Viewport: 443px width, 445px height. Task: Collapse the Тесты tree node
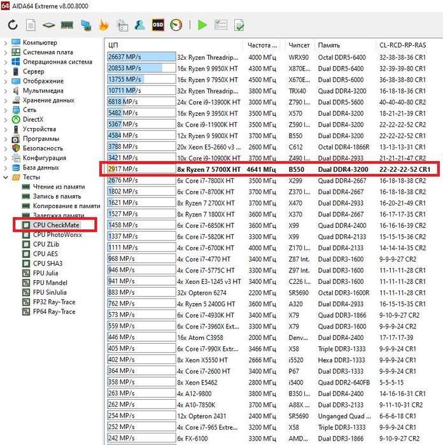click(5, 178)
